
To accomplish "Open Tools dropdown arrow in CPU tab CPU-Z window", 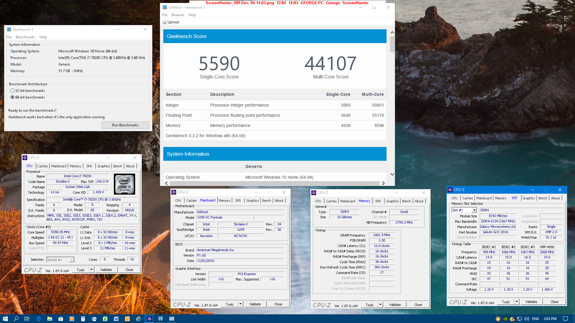I will click(x=91, y=270).
